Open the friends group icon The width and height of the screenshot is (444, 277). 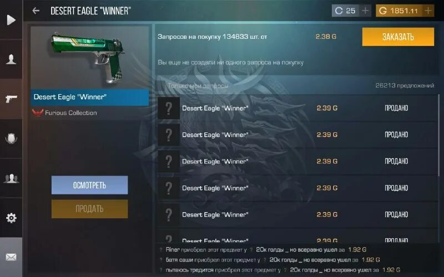[11, 178]
